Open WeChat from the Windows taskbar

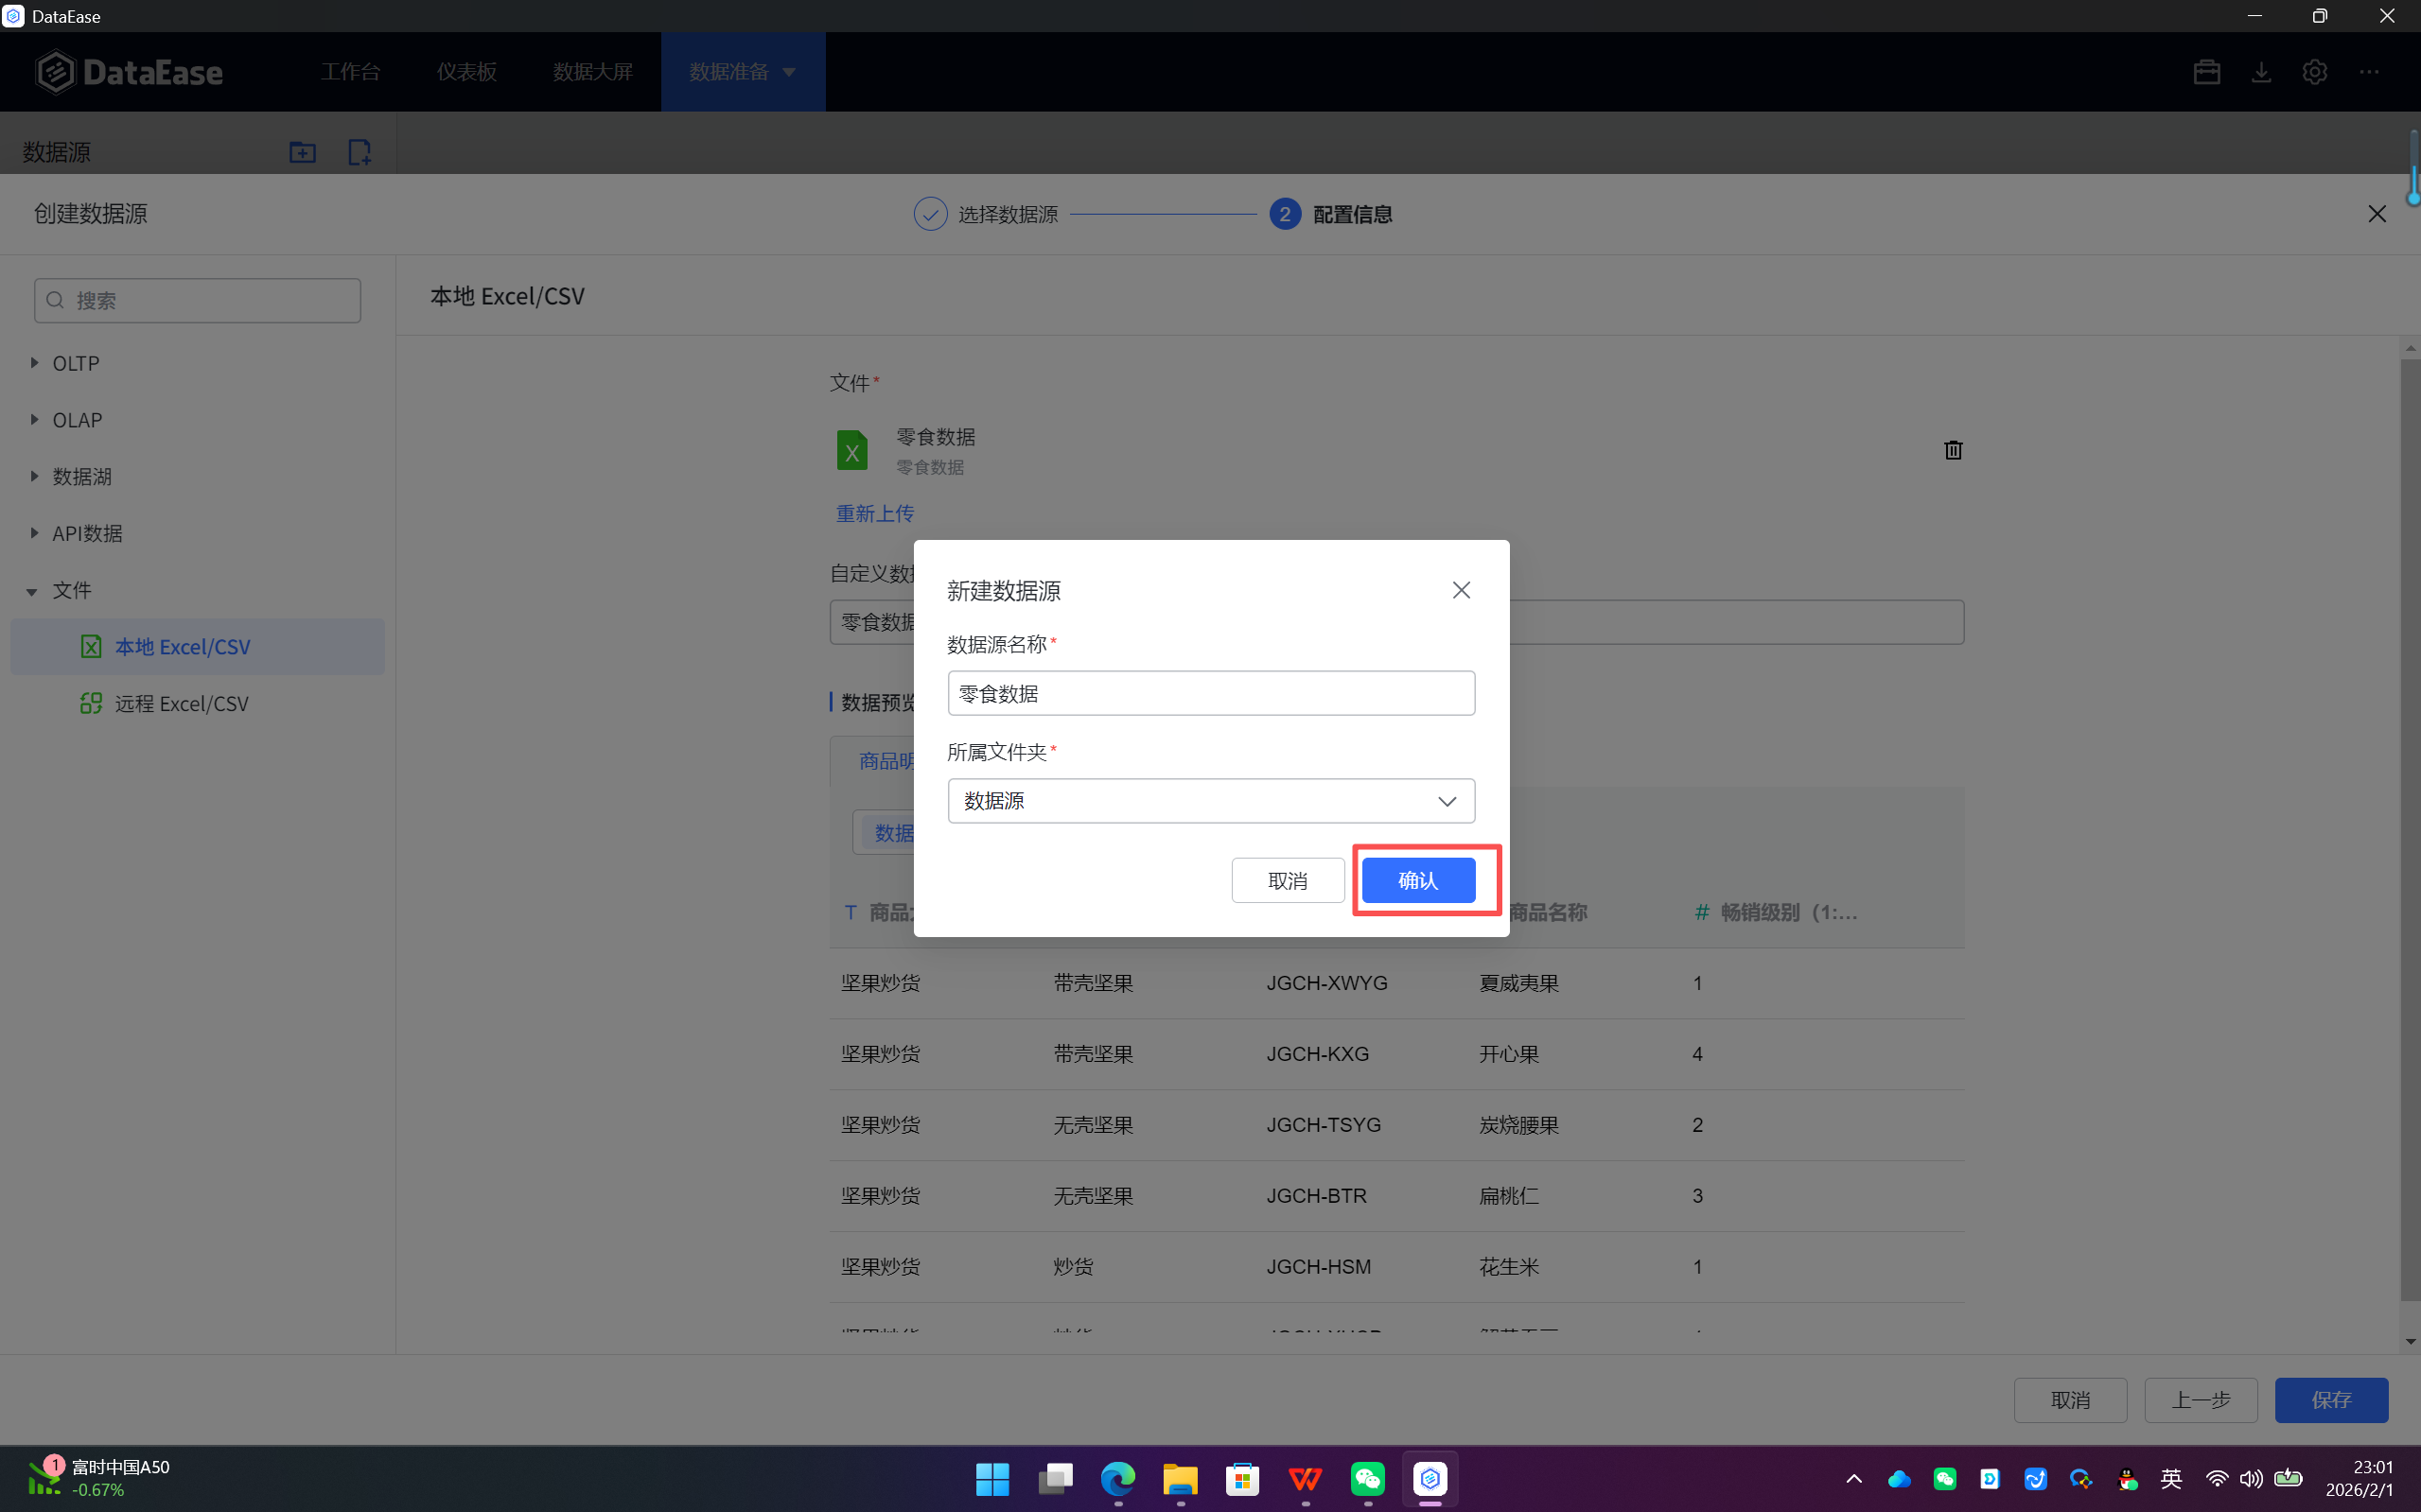(x=1368, y=1478)
